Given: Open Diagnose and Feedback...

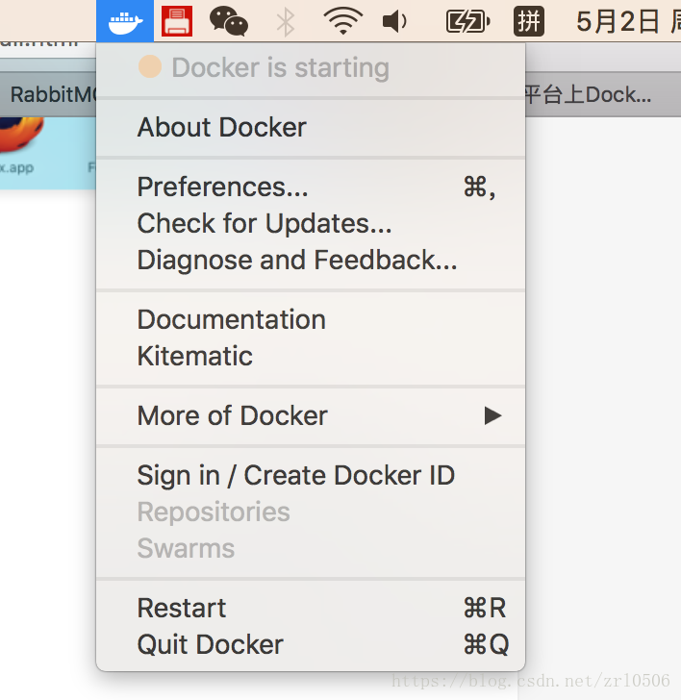Looking at the screenshot, I should pos(311,260).
